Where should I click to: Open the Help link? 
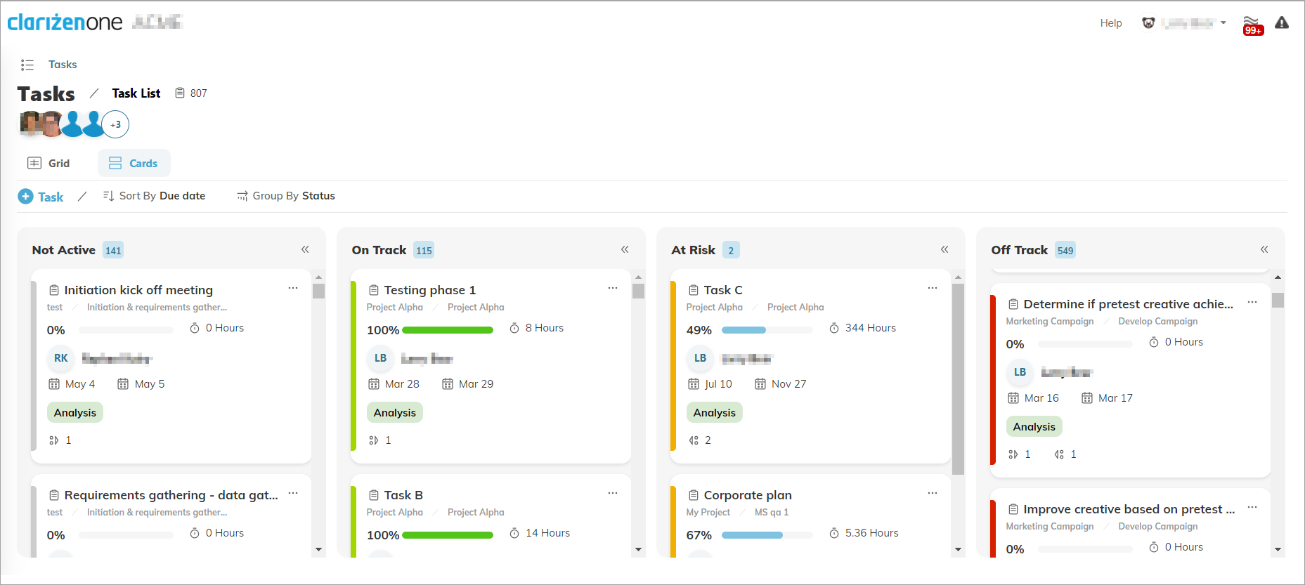coord(1111,23)
